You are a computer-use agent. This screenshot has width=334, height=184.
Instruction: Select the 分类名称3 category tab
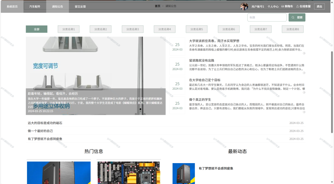click(132, 29)
